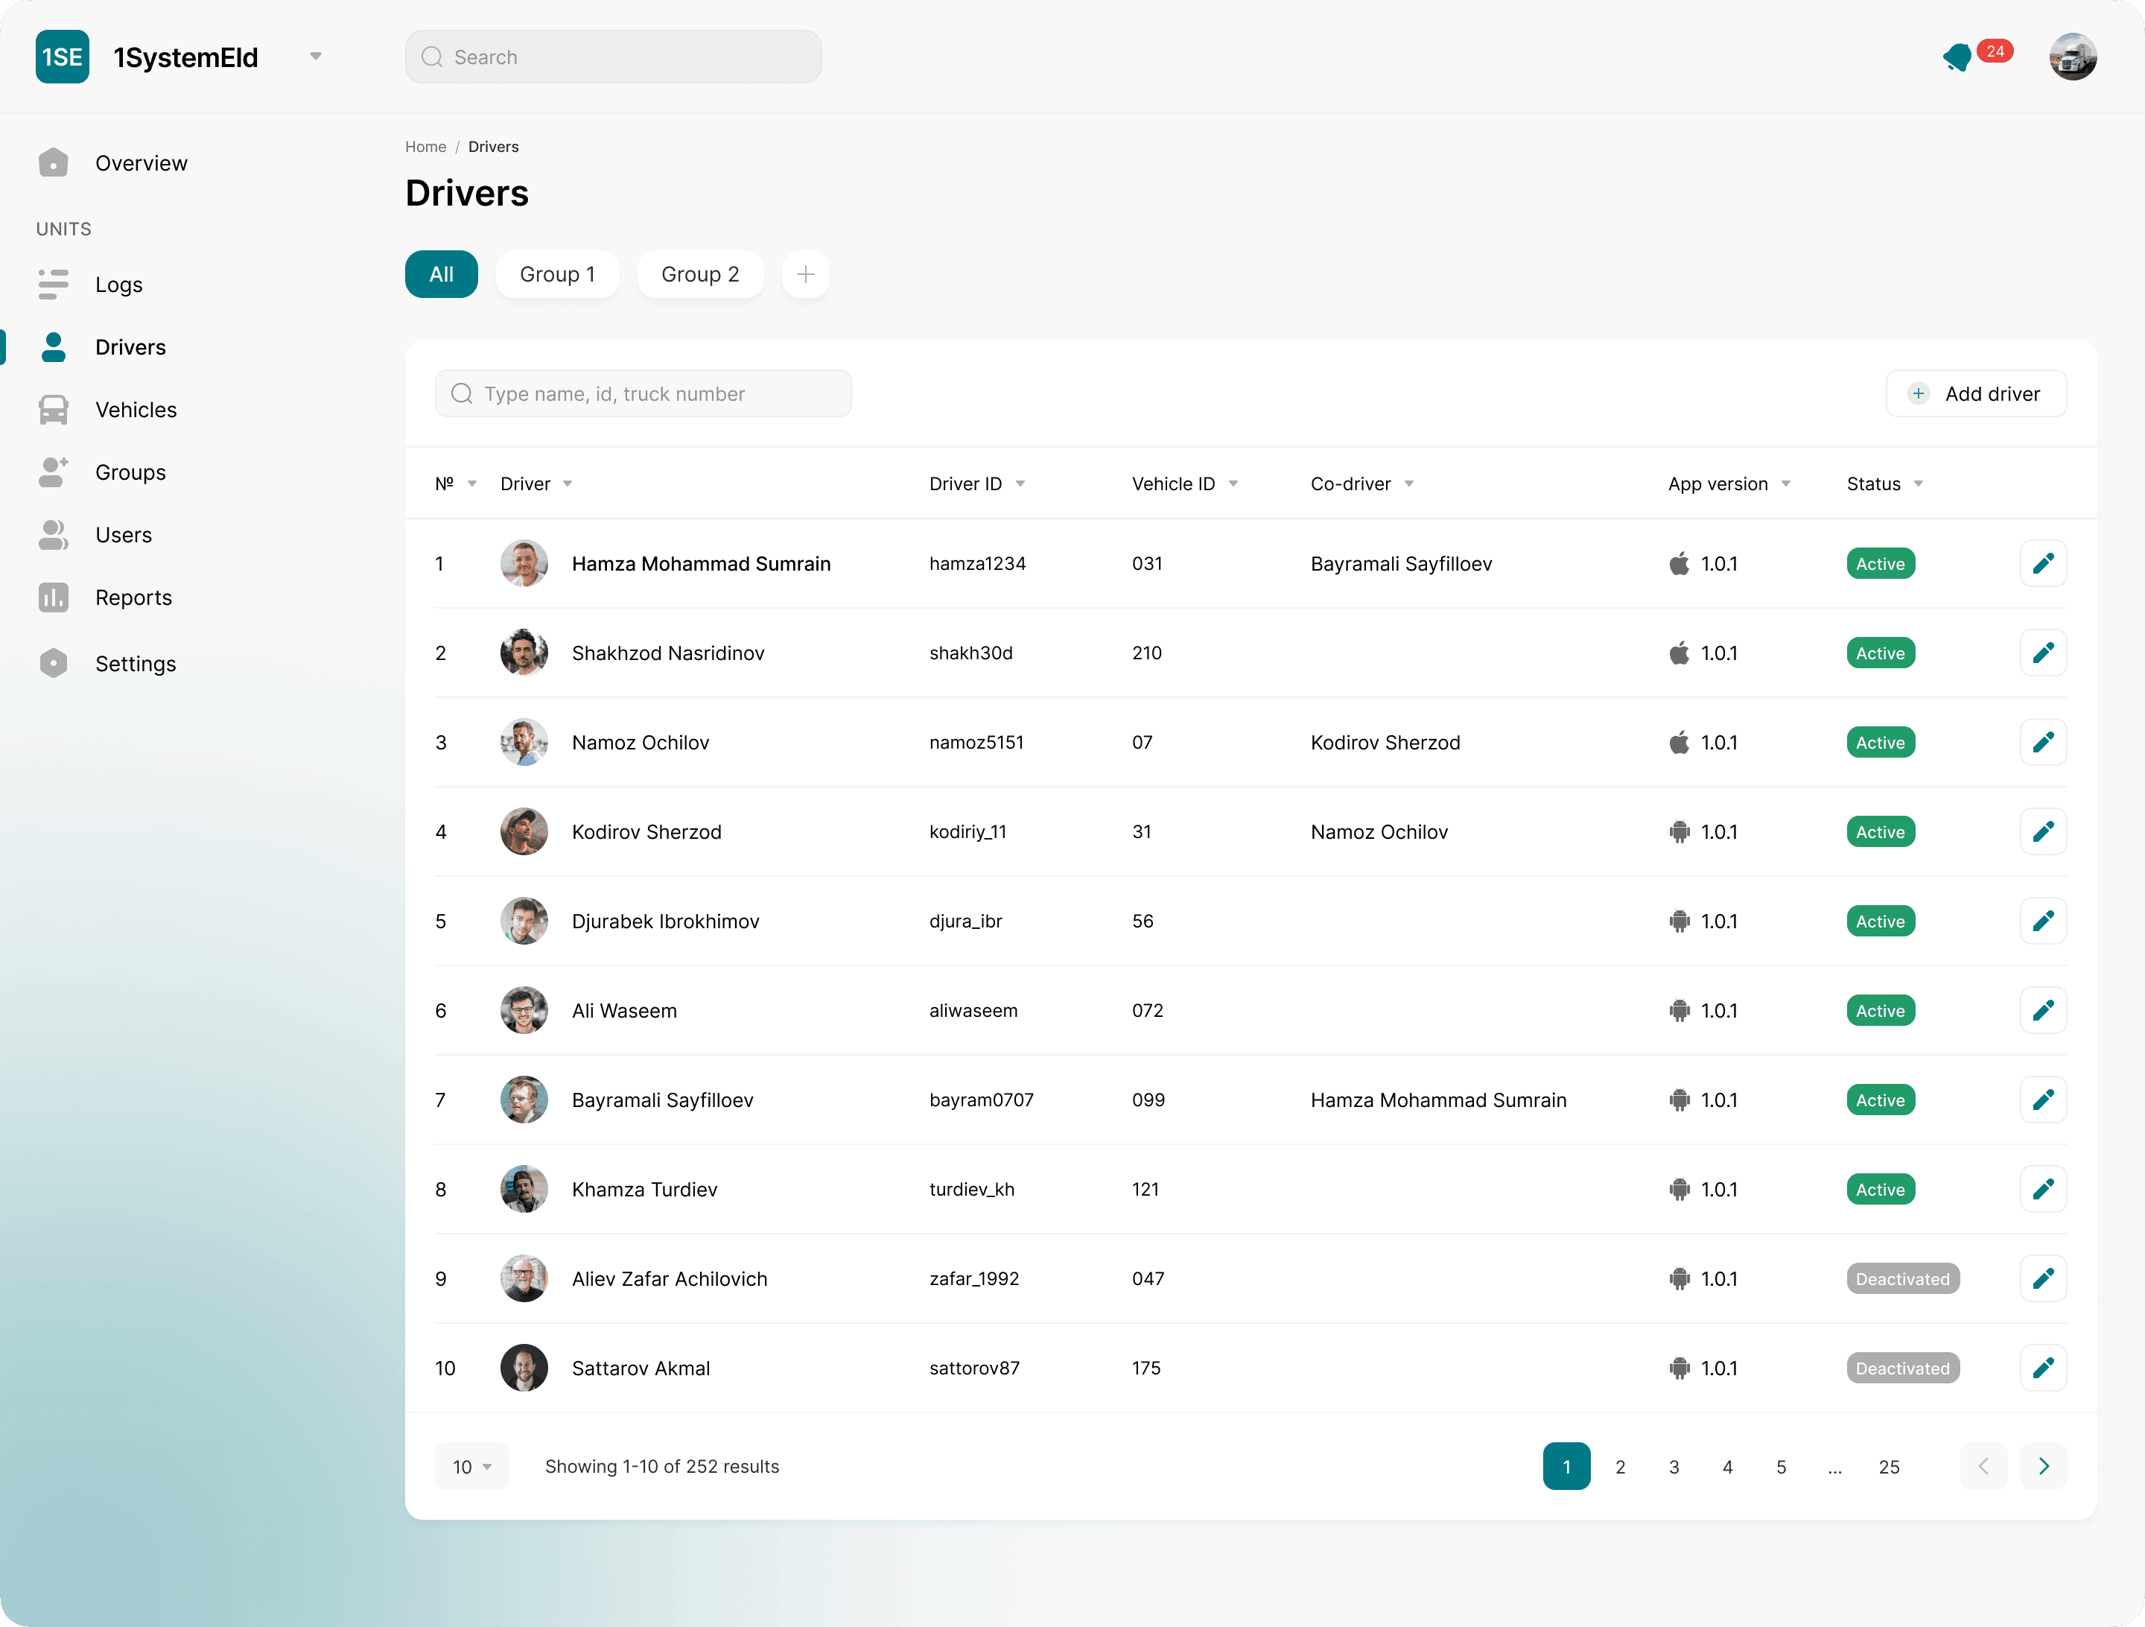Image resolution: width=2145 pixels, height=1627 pixels.
Task: Go to page 3
Action: [1674, 1466]
